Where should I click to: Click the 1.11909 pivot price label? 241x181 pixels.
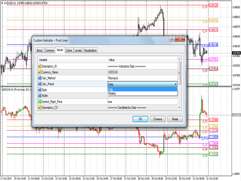[214, 137]
